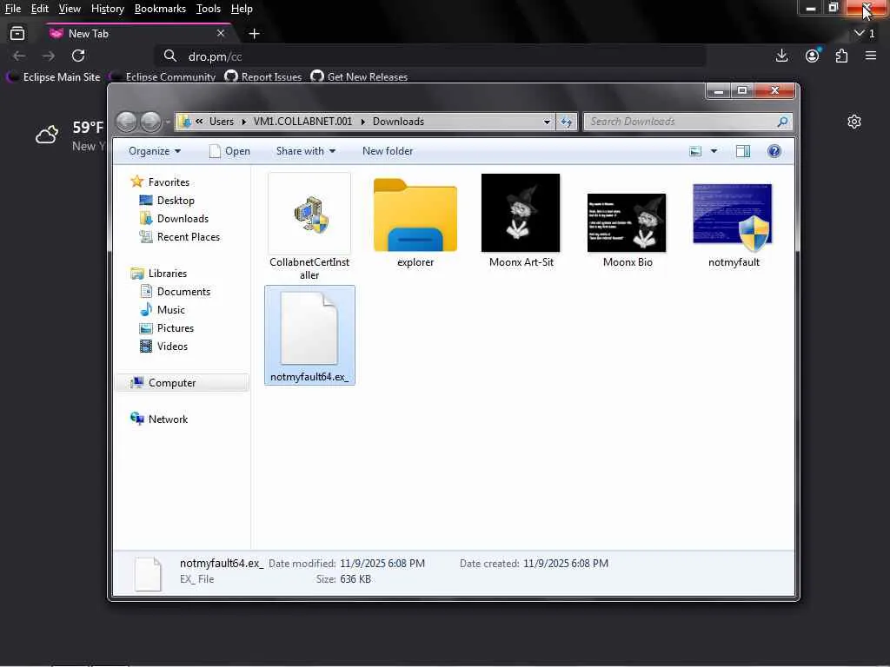
Task: Change the view with the view icon
Action: pyautogui.click(x=695, y=151)
